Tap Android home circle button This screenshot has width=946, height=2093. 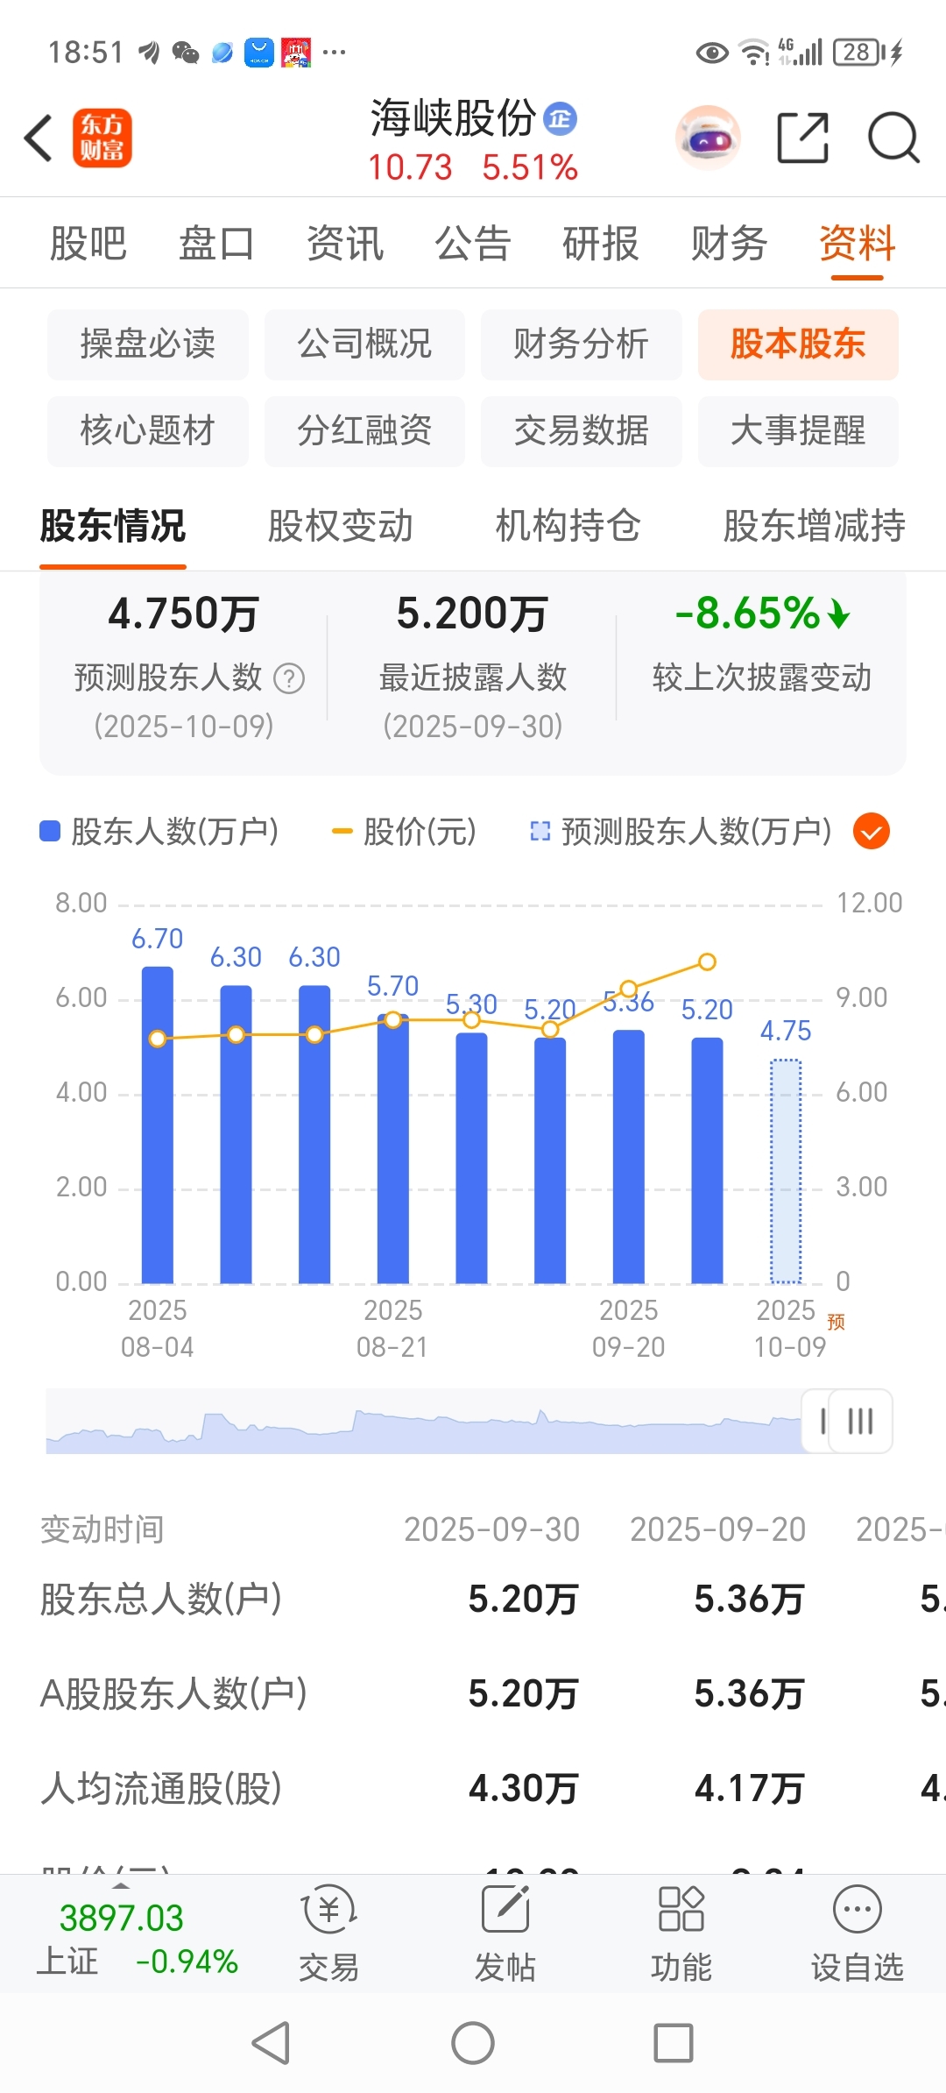(473, 2043)
